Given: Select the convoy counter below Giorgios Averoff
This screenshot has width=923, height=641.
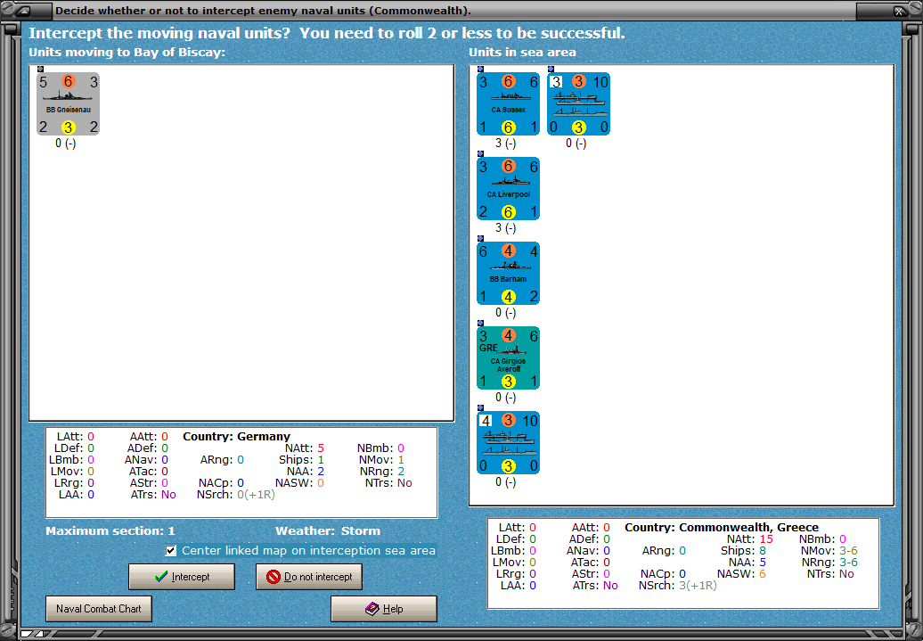Looking at the screenshot, I should pyautogui.click(x=508, y=443).
